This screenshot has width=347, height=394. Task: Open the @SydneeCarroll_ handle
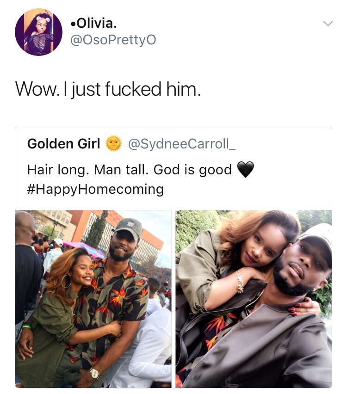(x=181, y=144)
